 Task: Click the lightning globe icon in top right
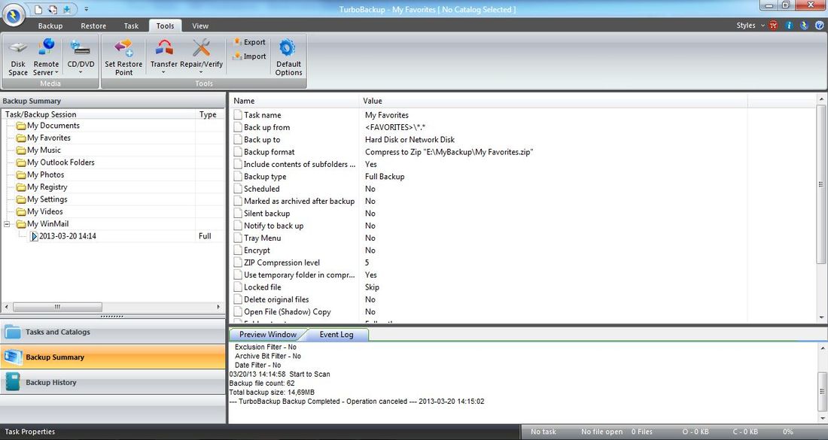(x=804, y=26)
